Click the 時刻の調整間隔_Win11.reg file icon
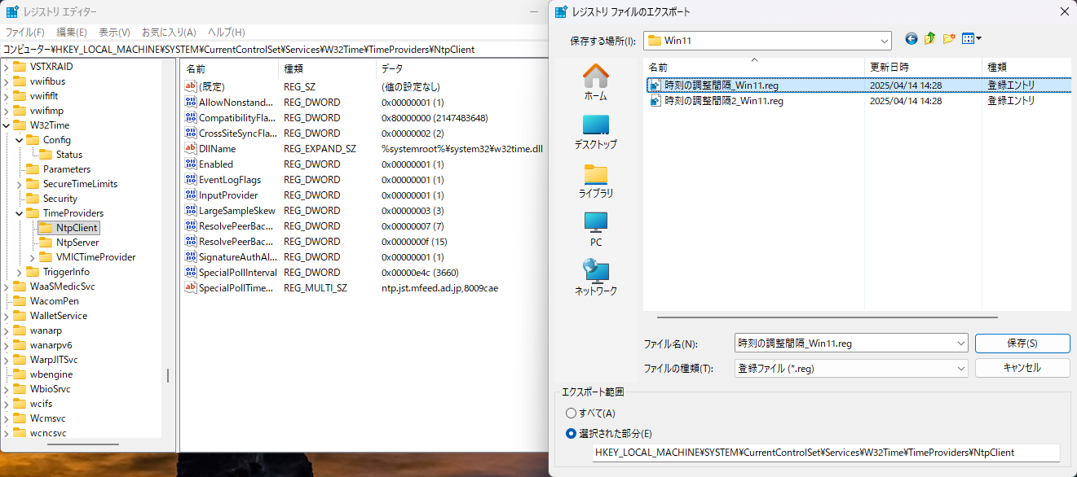Viewport: 1077px width, 477px height. point(655,85)
